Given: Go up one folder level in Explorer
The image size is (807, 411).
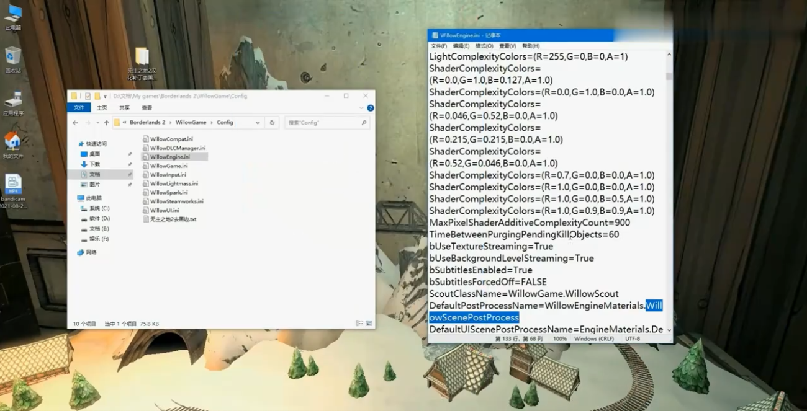Looking at the screenshot, I should click(107, 123).
